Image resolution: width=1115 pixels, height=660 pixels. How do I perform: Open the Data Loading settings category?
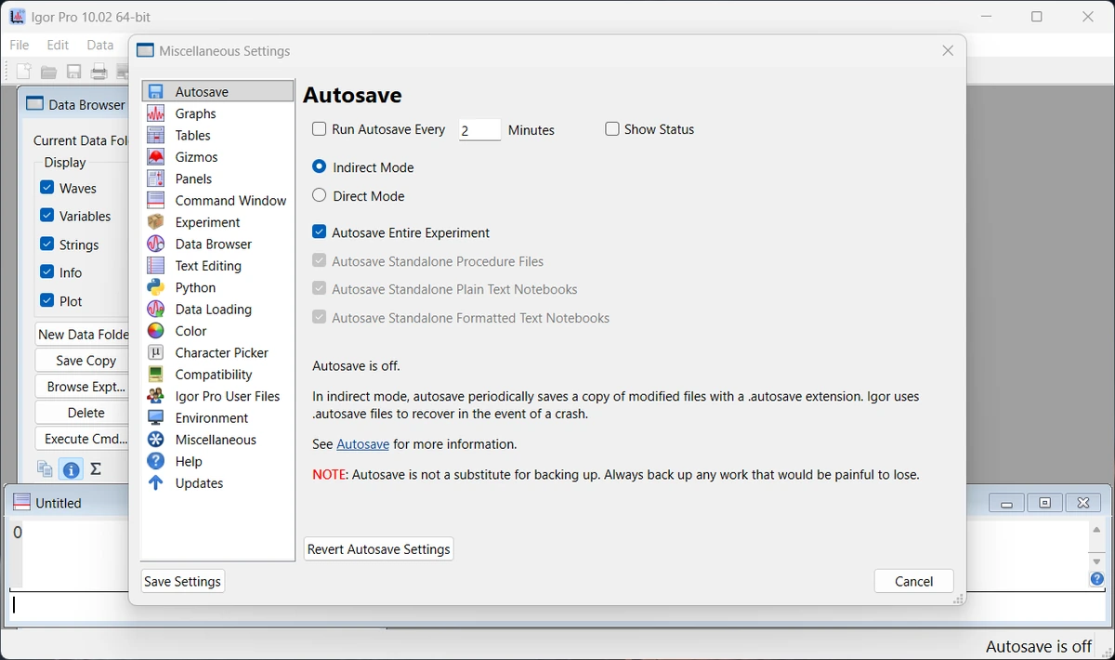click(x=217, y=309)
